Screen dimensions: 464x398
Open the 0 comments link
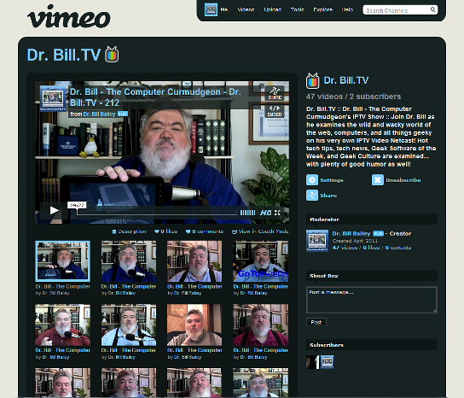204,231
